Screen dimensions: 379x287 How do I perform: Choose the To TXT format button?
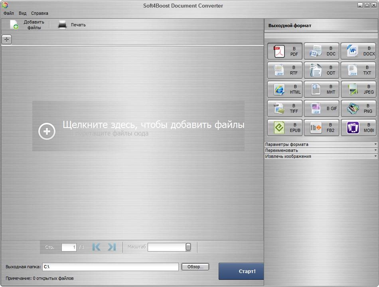[x=358, y=70]
